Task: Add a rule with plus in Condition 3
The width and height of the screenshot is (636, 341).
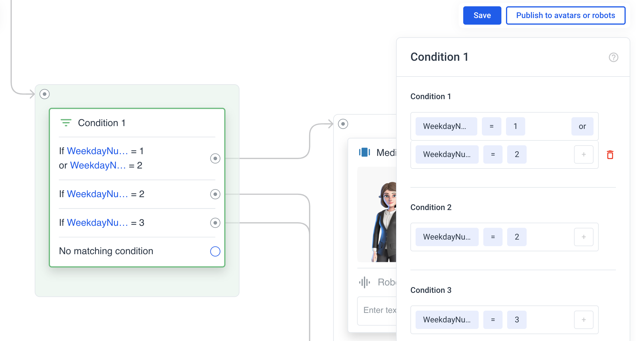Action: coord(584,320)
